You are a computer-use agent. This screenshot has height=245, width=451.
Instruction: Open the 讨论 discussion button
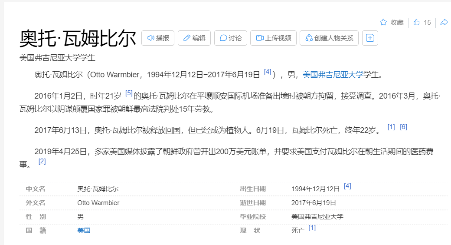click(x=231, y=38)
